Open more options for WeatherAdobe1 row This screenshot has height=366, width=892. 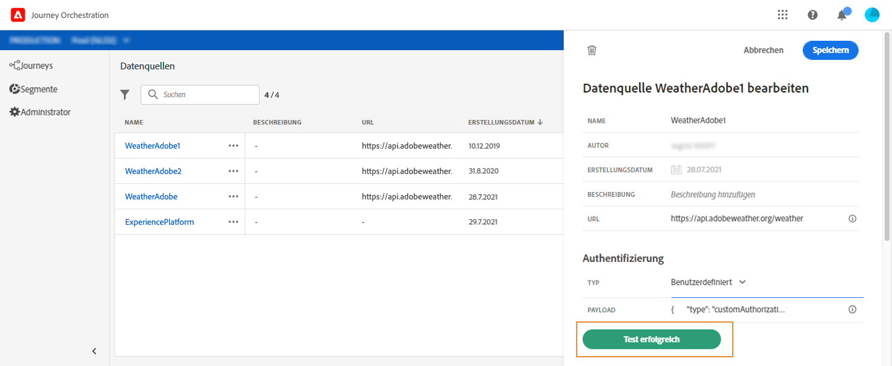233,146
